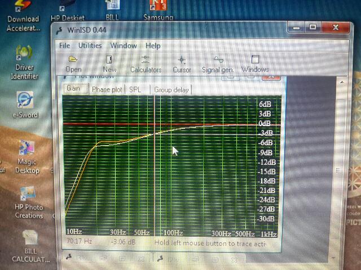Create a new project with New icon
The width and height of the screenshot is (361, 270).
click(109, 60)
